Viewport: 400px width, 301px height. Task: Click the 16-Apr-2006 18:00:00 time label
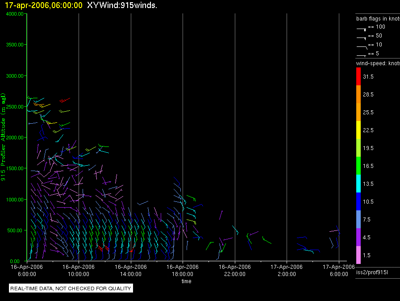[x=183, y=270]
